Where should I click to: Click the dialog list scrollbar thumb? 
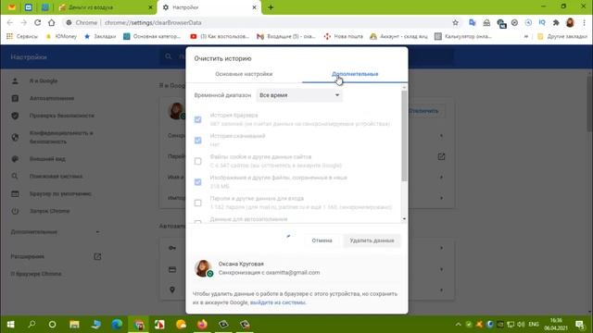pyautogui.click(x=404, y=136)
